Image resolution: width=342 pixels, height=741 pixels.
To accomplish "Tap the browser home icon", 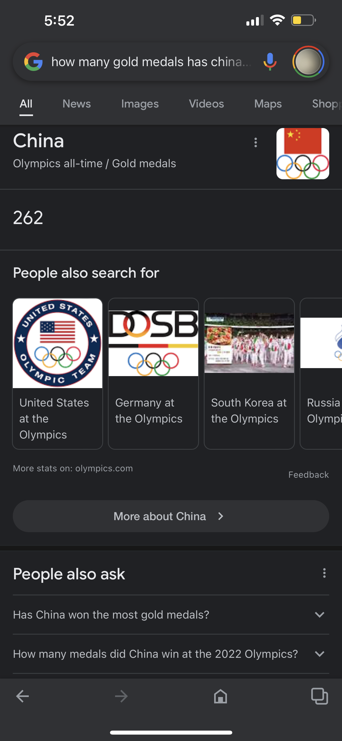I will click(x=221, y=696).
